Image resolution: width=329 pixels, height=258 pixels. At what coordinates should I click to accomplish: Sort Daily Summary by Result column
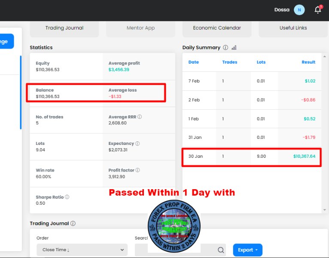point(308,62)
